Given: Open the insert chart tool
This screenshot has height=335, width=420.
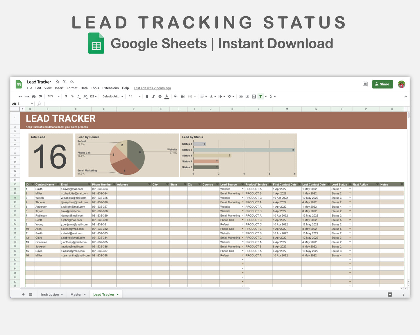Looking at the screenshot, I should 254,96.
